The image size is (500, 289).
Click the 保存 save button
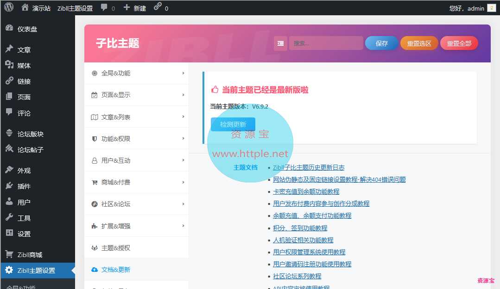[381, 43]
